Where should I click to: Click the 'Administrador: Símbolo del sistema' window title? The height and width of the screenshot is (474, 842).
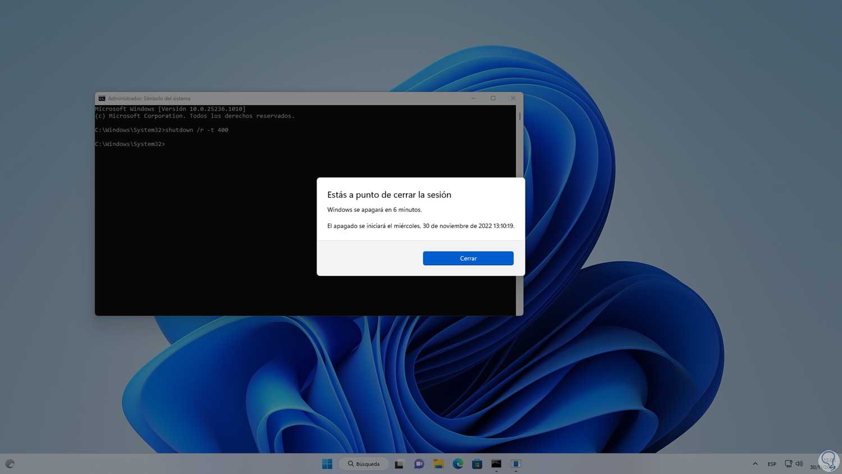click(149, 98)
